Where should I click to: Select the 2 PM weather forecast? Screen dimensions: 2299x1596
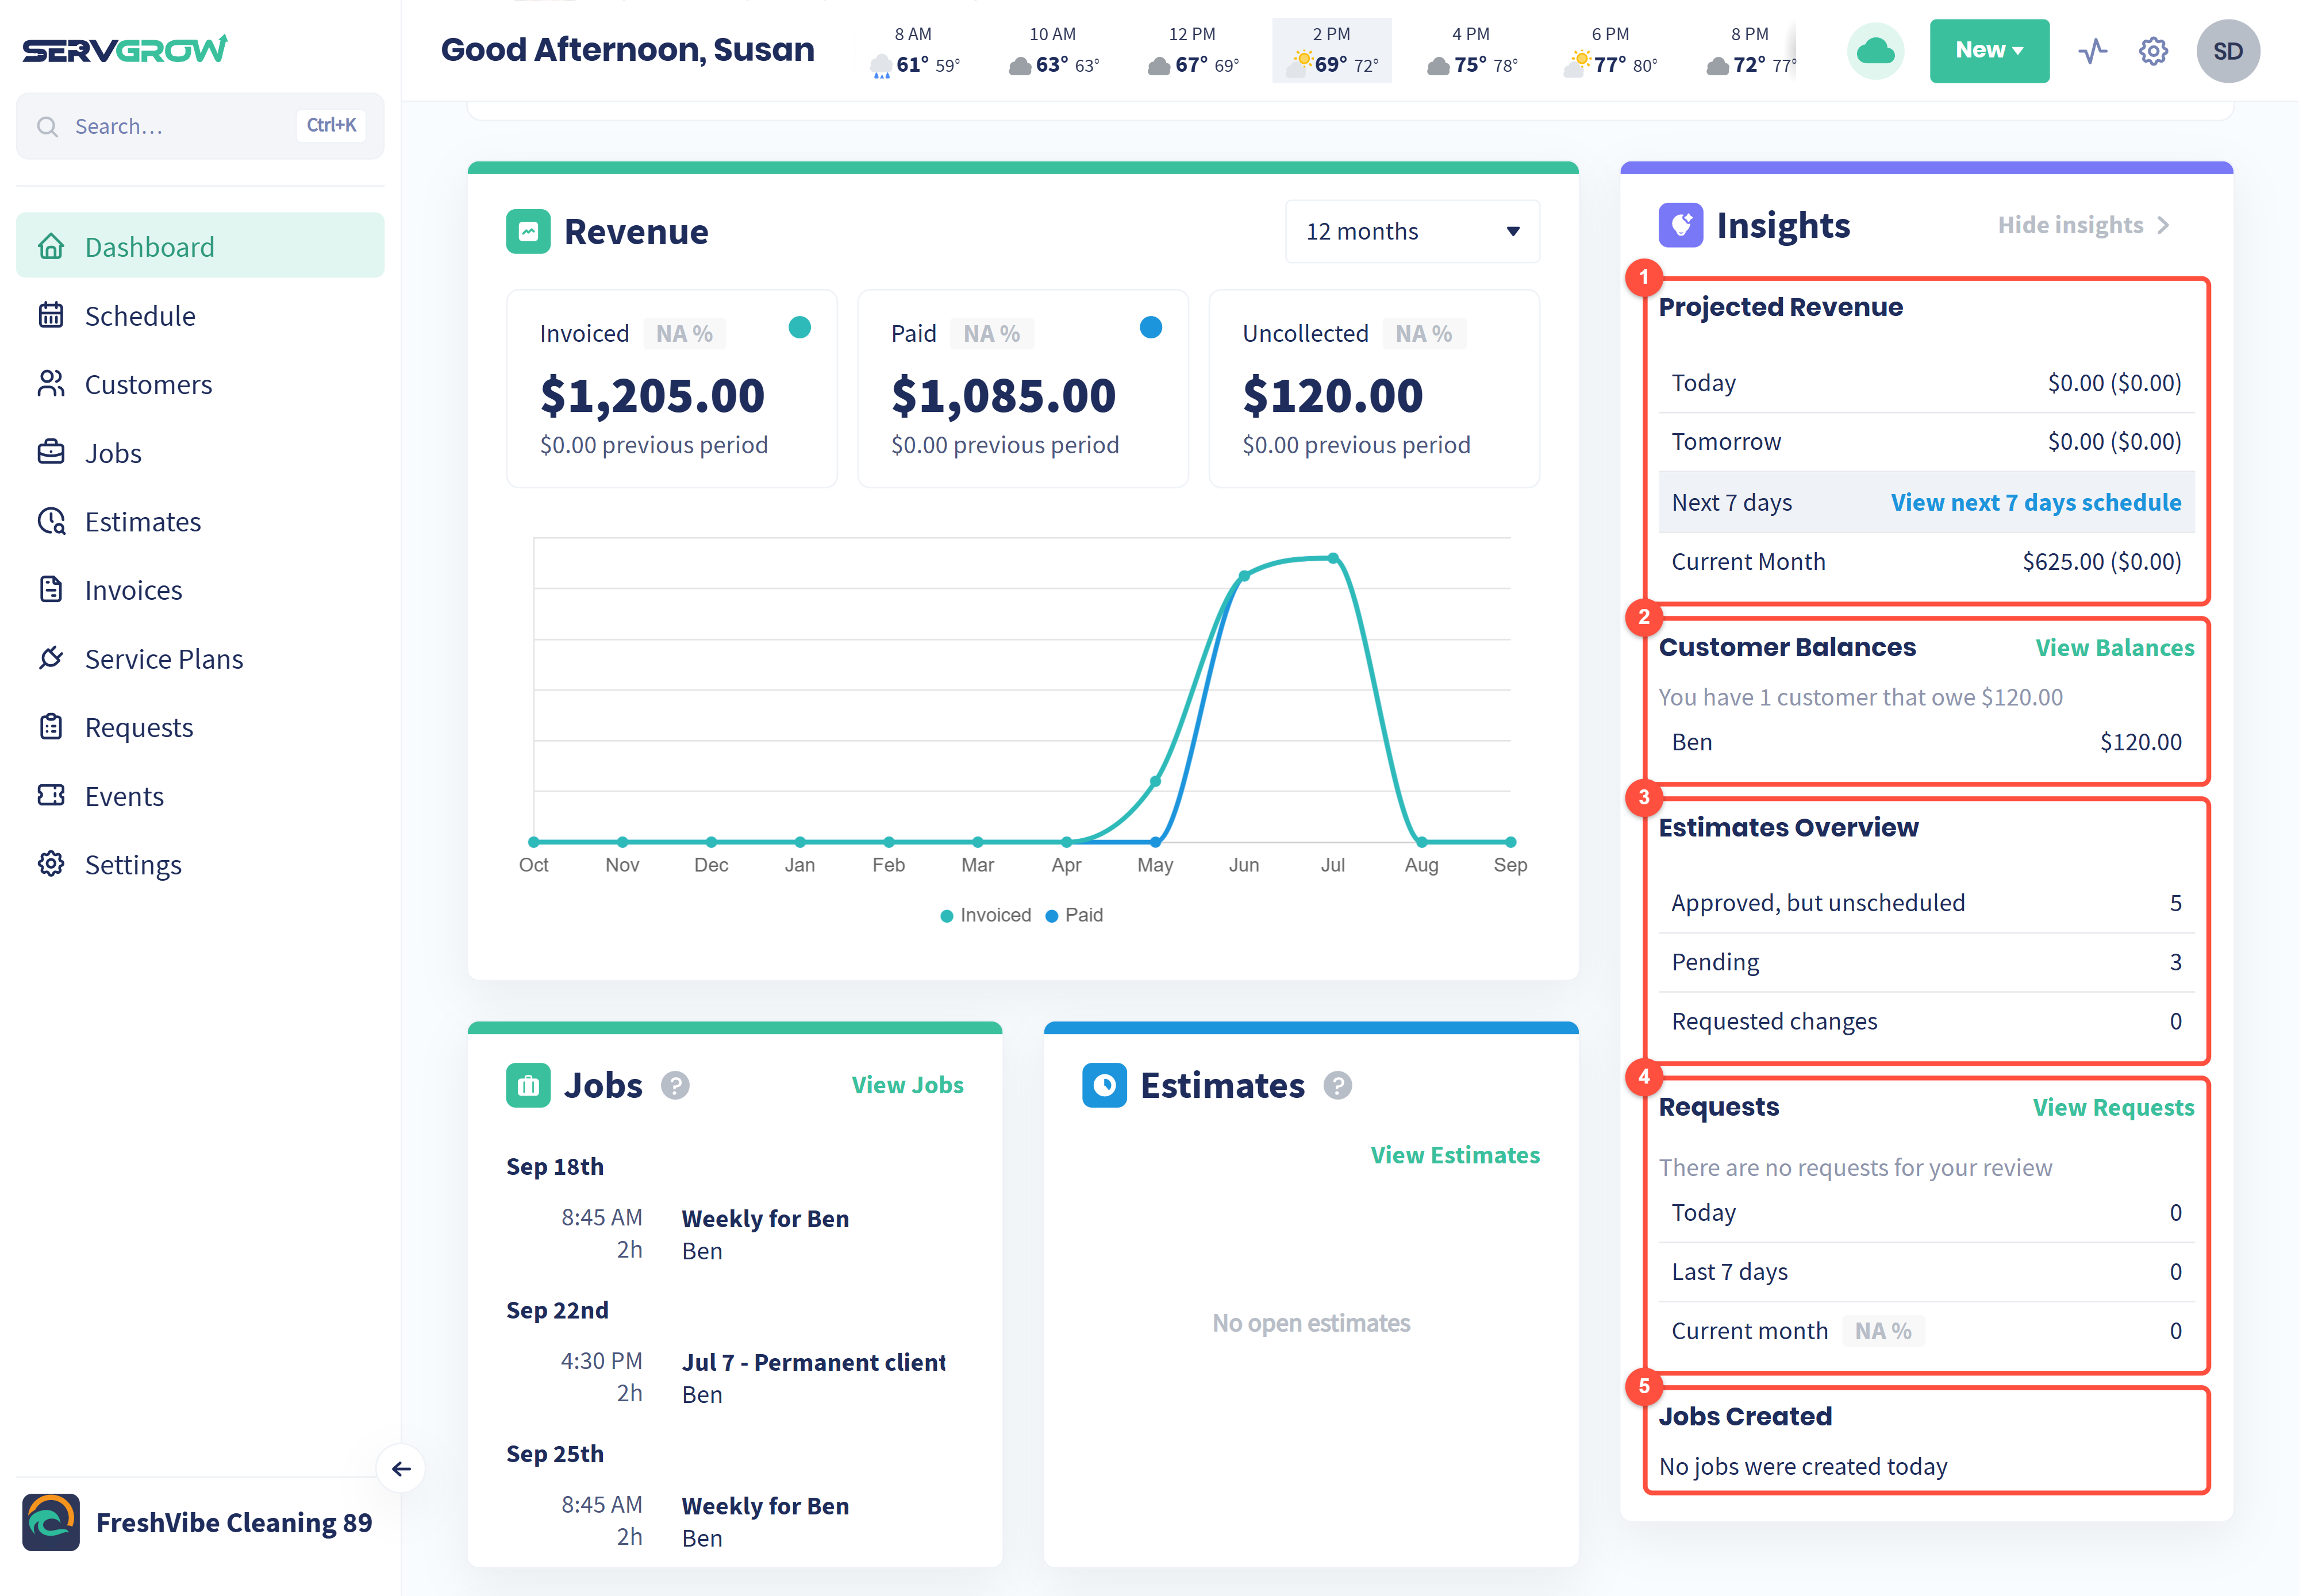pos(1331,51)
